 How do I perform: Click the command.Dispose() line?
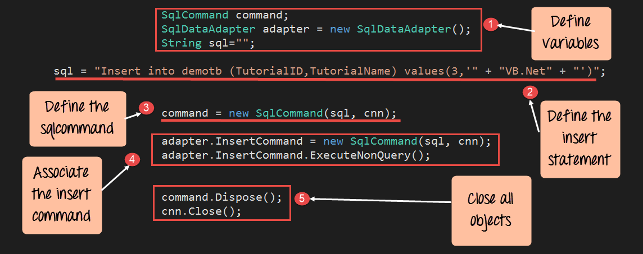point(221,197)
